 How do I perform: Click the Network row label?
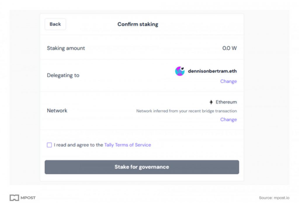tap(57, 111)
